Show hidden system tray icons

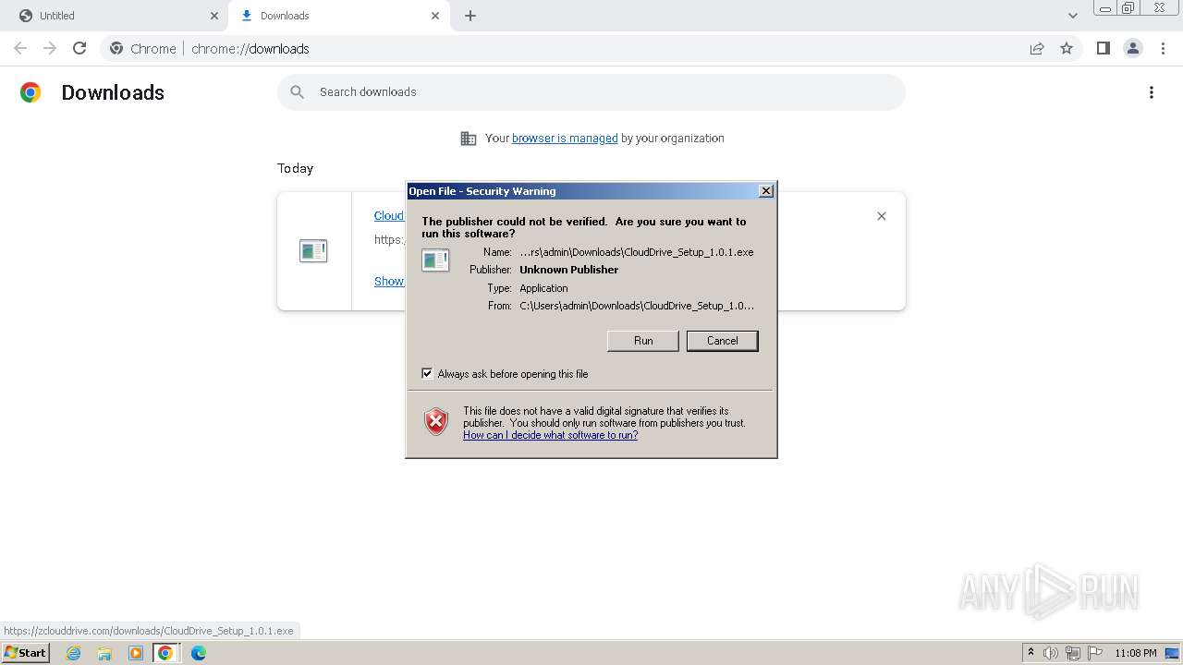click(1031, 653)
